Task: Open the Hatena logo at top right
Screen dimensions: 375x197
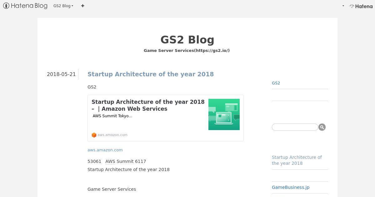Action: [x=361, y=6]
